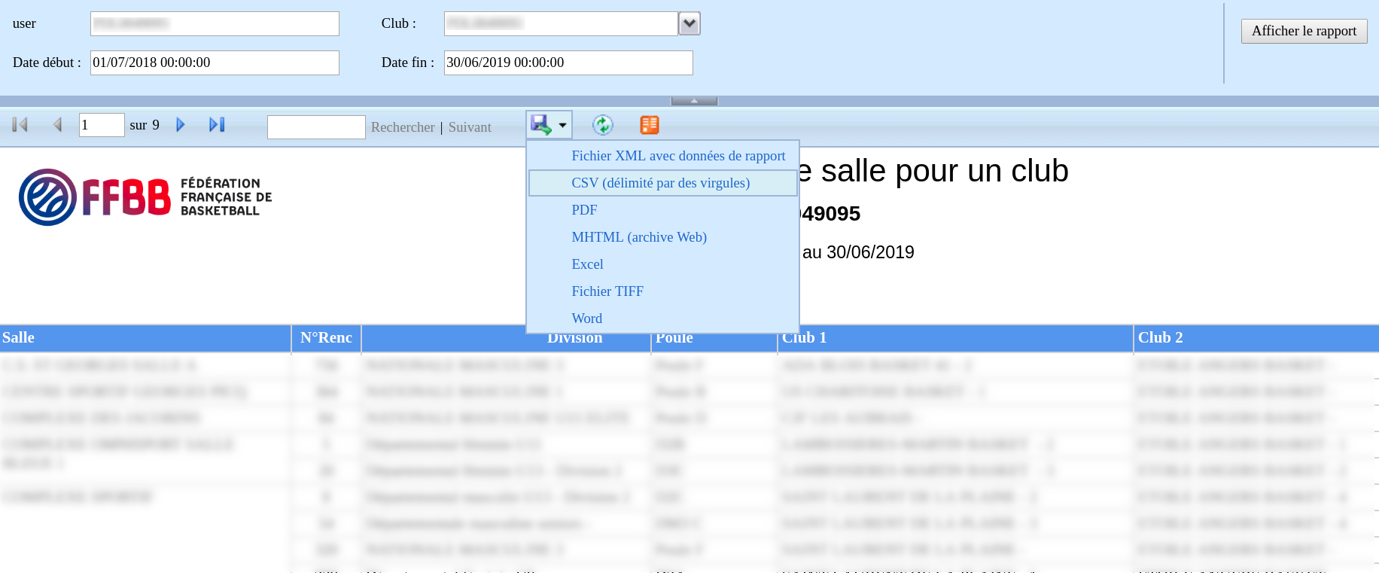The width and height of the screenshot is (1379, 573).
Task: Click the export save disk icon
Action: [540, 124]
